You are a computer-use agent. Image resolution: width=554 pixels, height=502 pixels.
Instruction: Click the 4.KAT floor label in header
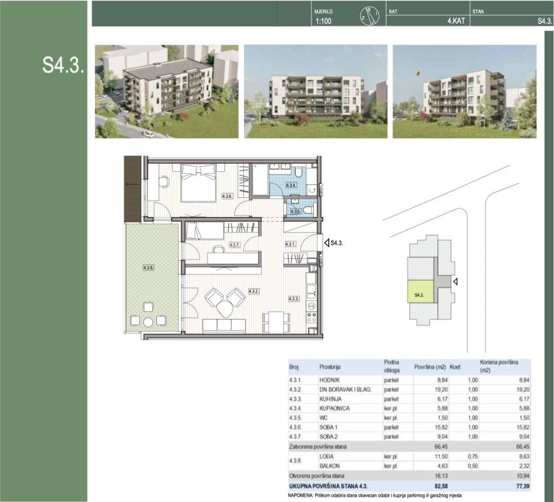click(456, 21)
